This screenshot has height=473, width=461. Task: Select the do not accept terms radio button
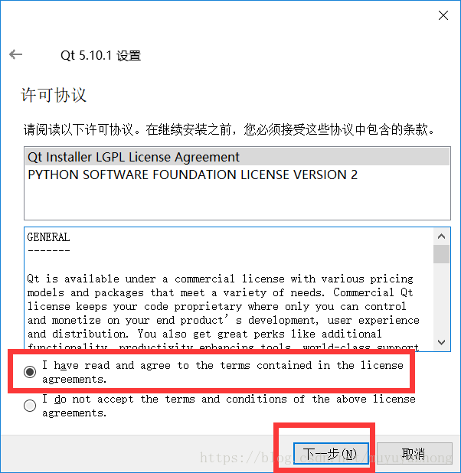30,406
